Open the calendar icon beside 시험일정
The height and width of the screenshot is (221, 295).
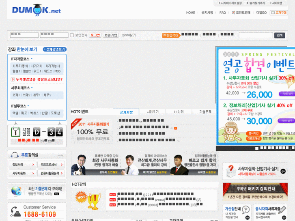pos(15,132)
